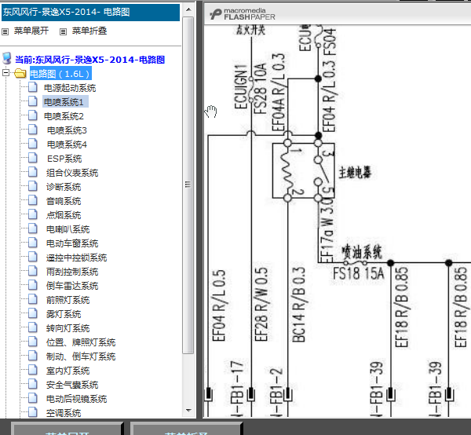
Task: Open the 电路图 (1.6L) folder label
Action: click(x=60, y=74)
